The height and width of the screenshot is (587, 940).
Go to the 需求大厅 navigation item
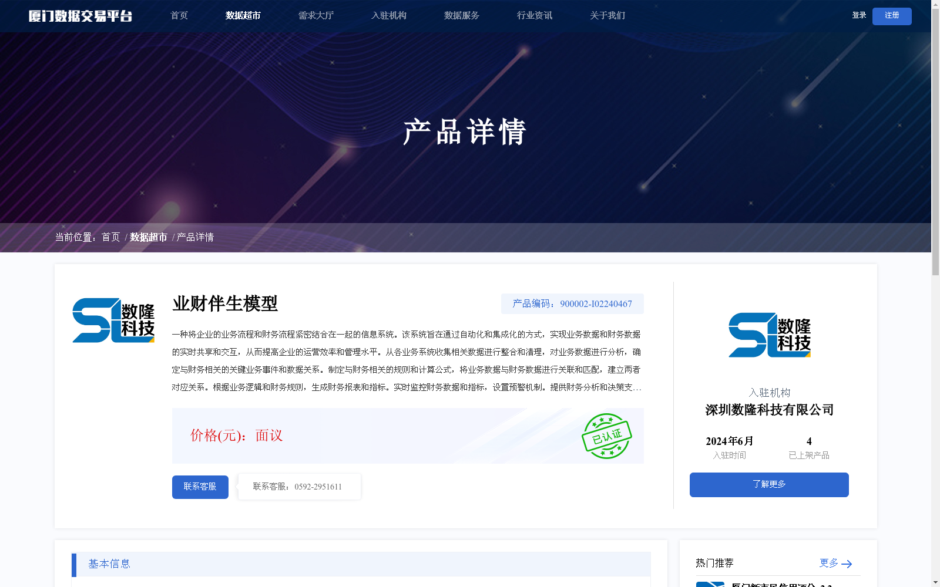pos(316,16)
